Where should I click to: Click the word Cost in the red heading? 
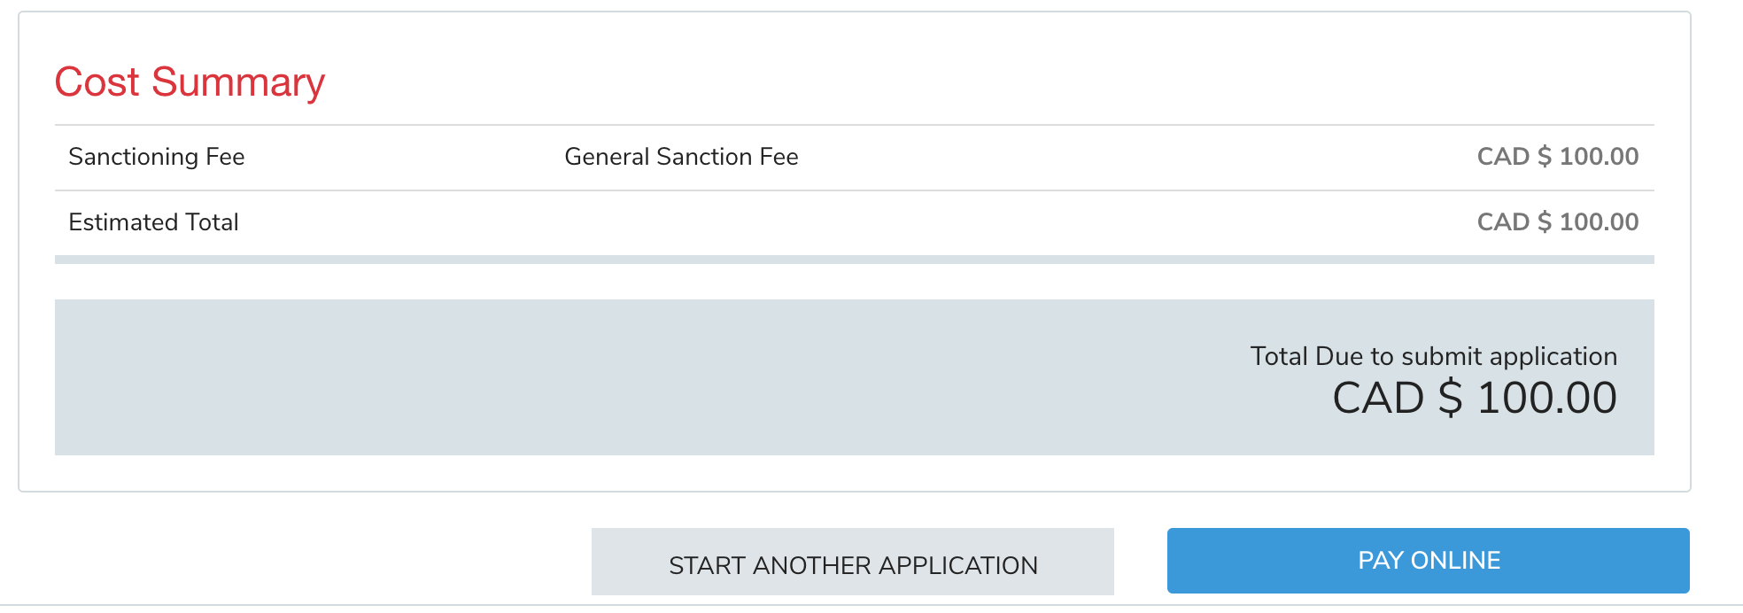[97, 82]
